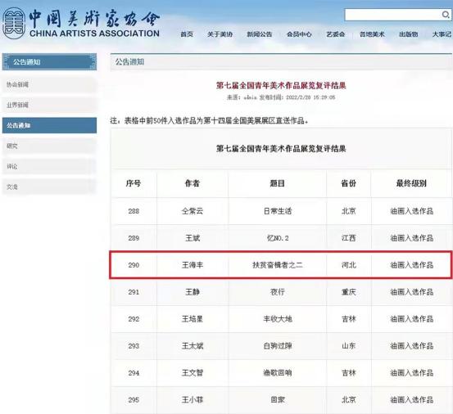Click the 最终级别 column header
The height and width of the screenshot is (414, 453).
pos(411,183)
